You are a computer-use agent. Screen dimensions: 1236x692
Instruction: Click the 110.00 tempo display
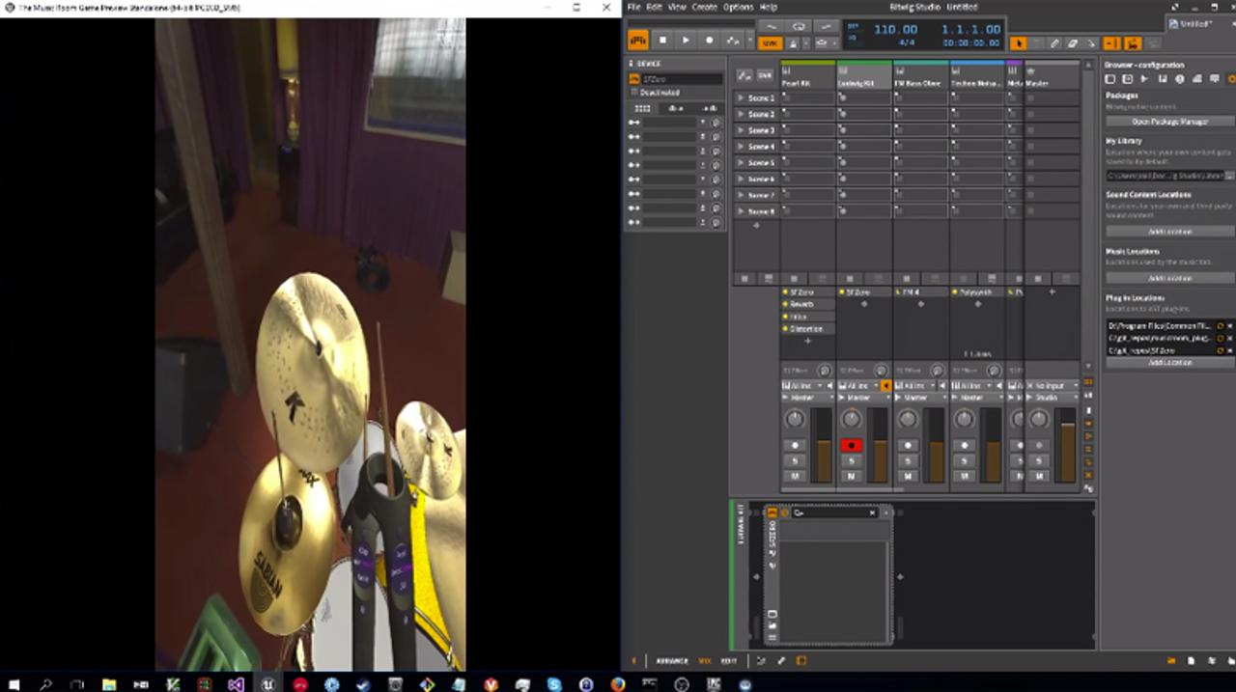click(x=894, y=29)
